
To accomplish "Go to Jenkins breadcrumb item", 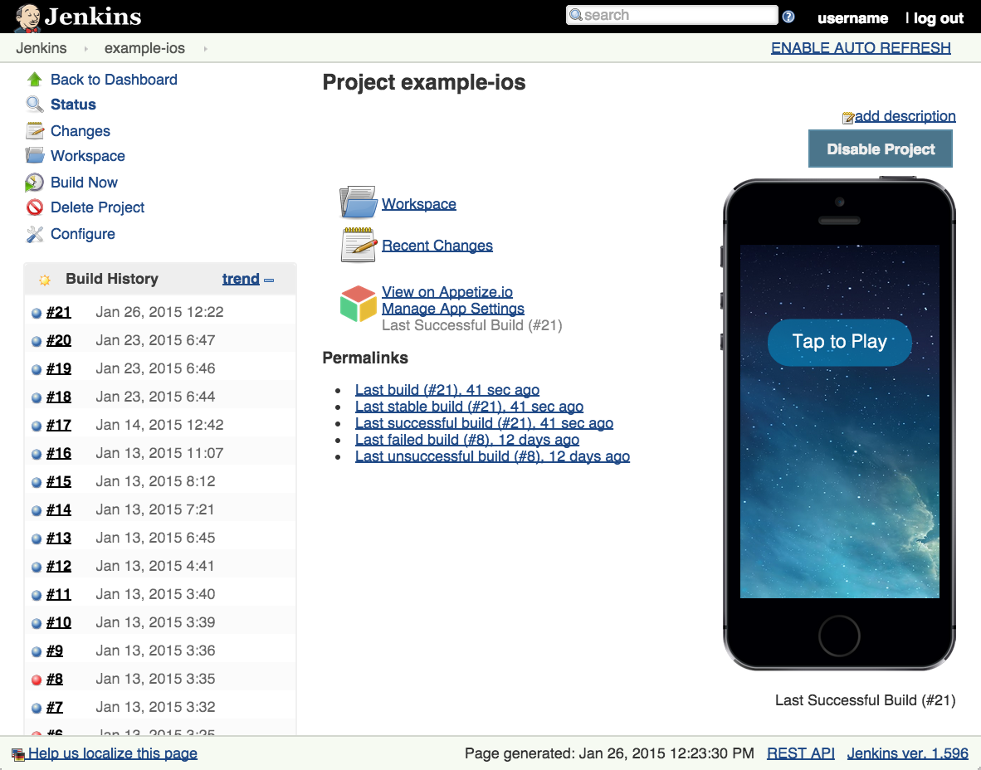I will tap(41, 48).
